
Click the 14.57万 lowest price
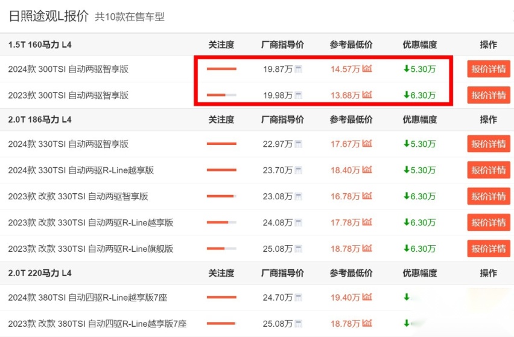[x=345, y=69]
